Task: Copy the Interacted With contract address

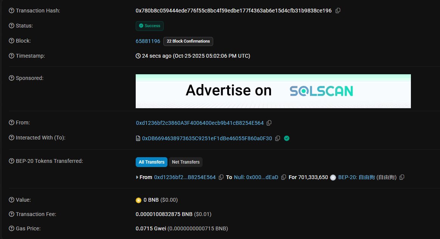Action: point(277,138)
